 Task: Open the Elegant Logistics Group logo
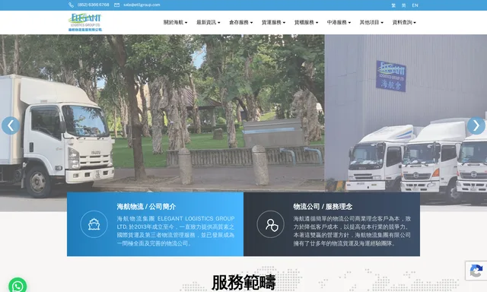[84, 22]
